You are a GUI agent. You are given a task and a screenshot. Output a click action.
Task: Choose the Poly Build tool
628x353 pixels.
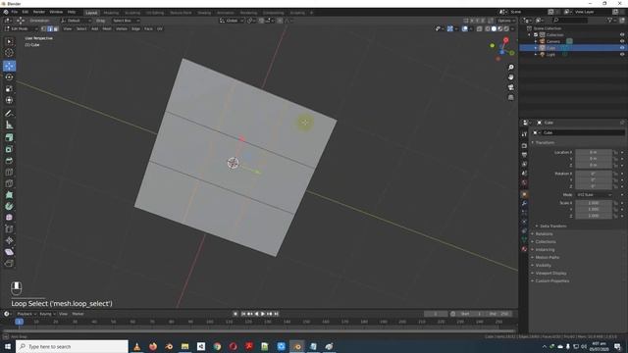coord(9,195)
